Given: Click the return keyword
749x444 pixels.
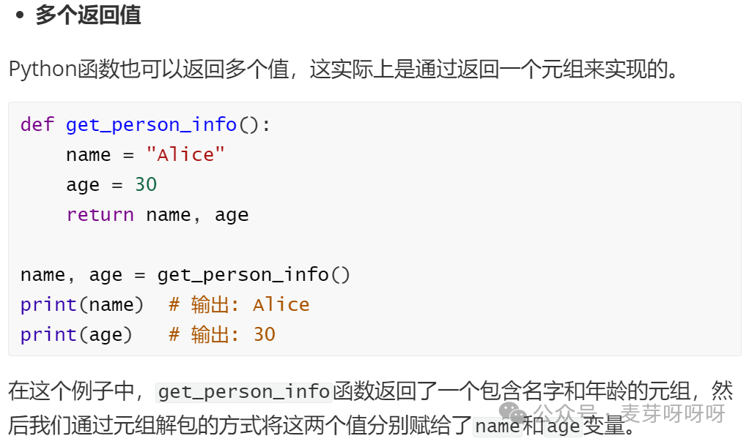Looking at the screenshot, I should tap(100, 214).
